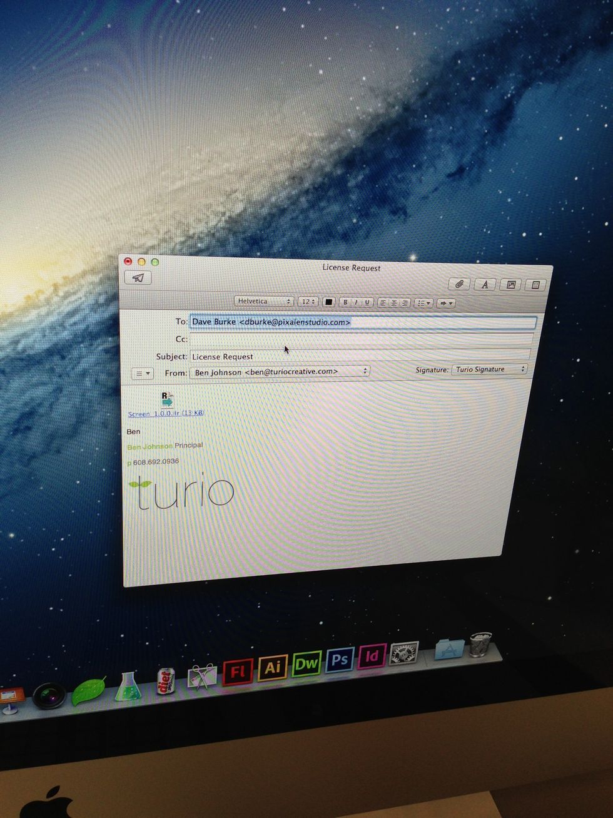Show the fonts panel button

tap(484, 285)
